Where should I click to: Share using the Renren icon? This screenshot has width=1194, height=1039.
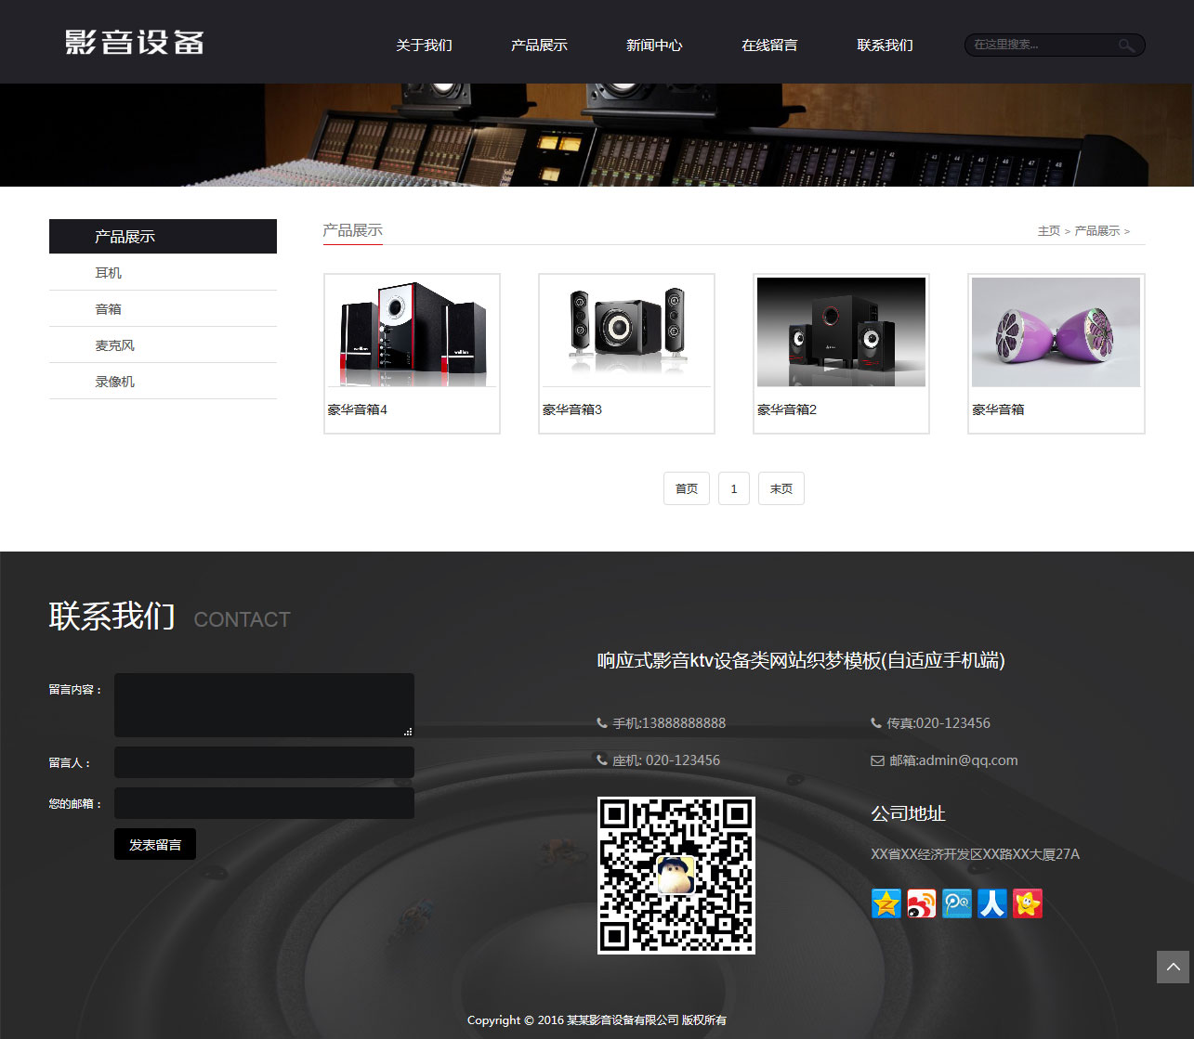(x=992, y=903)
